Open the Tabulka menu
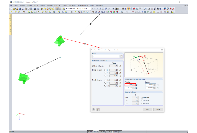 [x=65, y=5]
